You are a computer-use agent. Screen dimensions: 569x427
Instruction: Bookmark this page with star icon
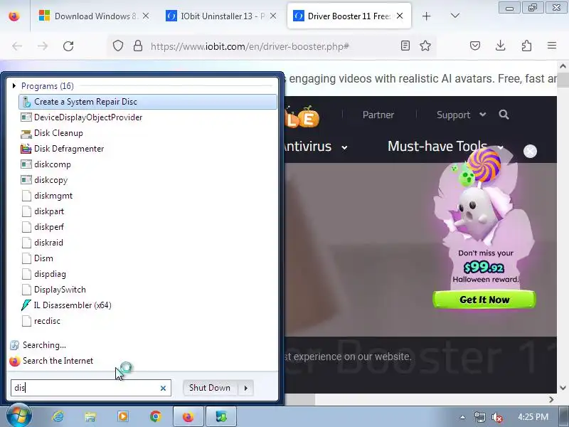click(425, 46)
